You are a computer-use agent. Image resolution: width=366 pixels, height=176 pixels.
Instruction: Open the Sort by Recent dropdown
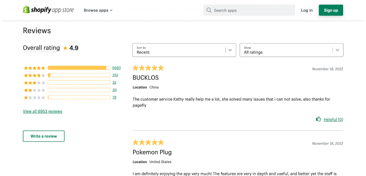tap(184, 50)
